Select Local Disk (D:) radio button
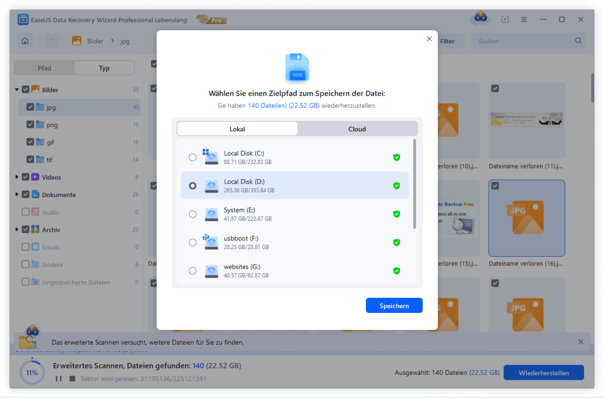604x398 pixels. [192, 186]
